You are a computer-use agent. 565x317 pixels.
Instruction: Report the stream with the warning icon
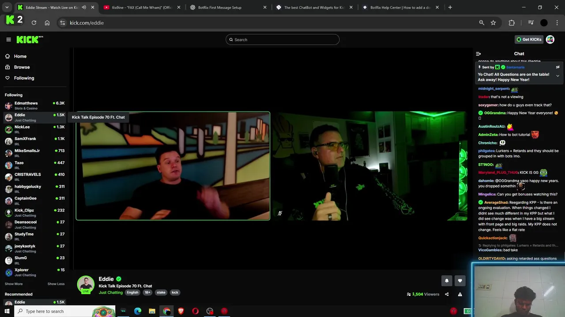(x=460, y=294)
